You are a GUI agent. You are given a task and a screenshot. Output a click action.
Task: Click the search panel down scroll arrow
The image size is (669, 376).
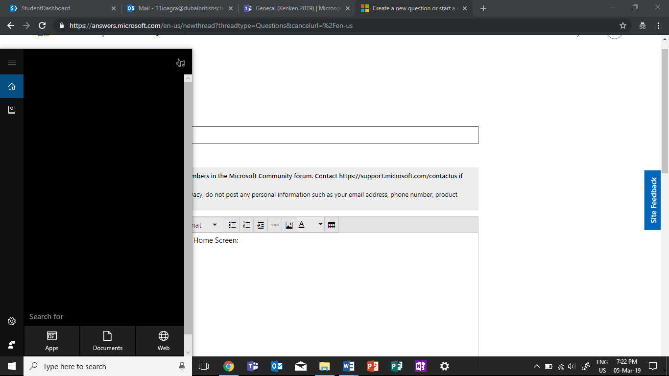188,352
